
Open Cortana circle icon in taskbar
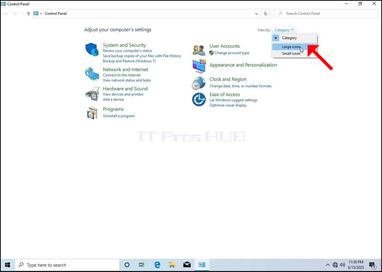pyautogui.click(x=127, y=265)
